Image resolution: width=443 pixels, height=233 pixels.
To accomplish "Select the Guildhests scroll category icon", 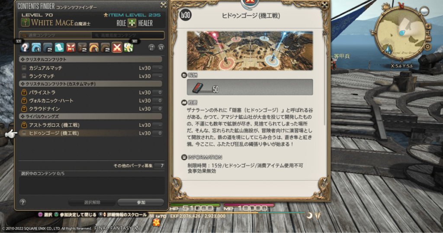I will pyautogui.click(x=59, y=48).
